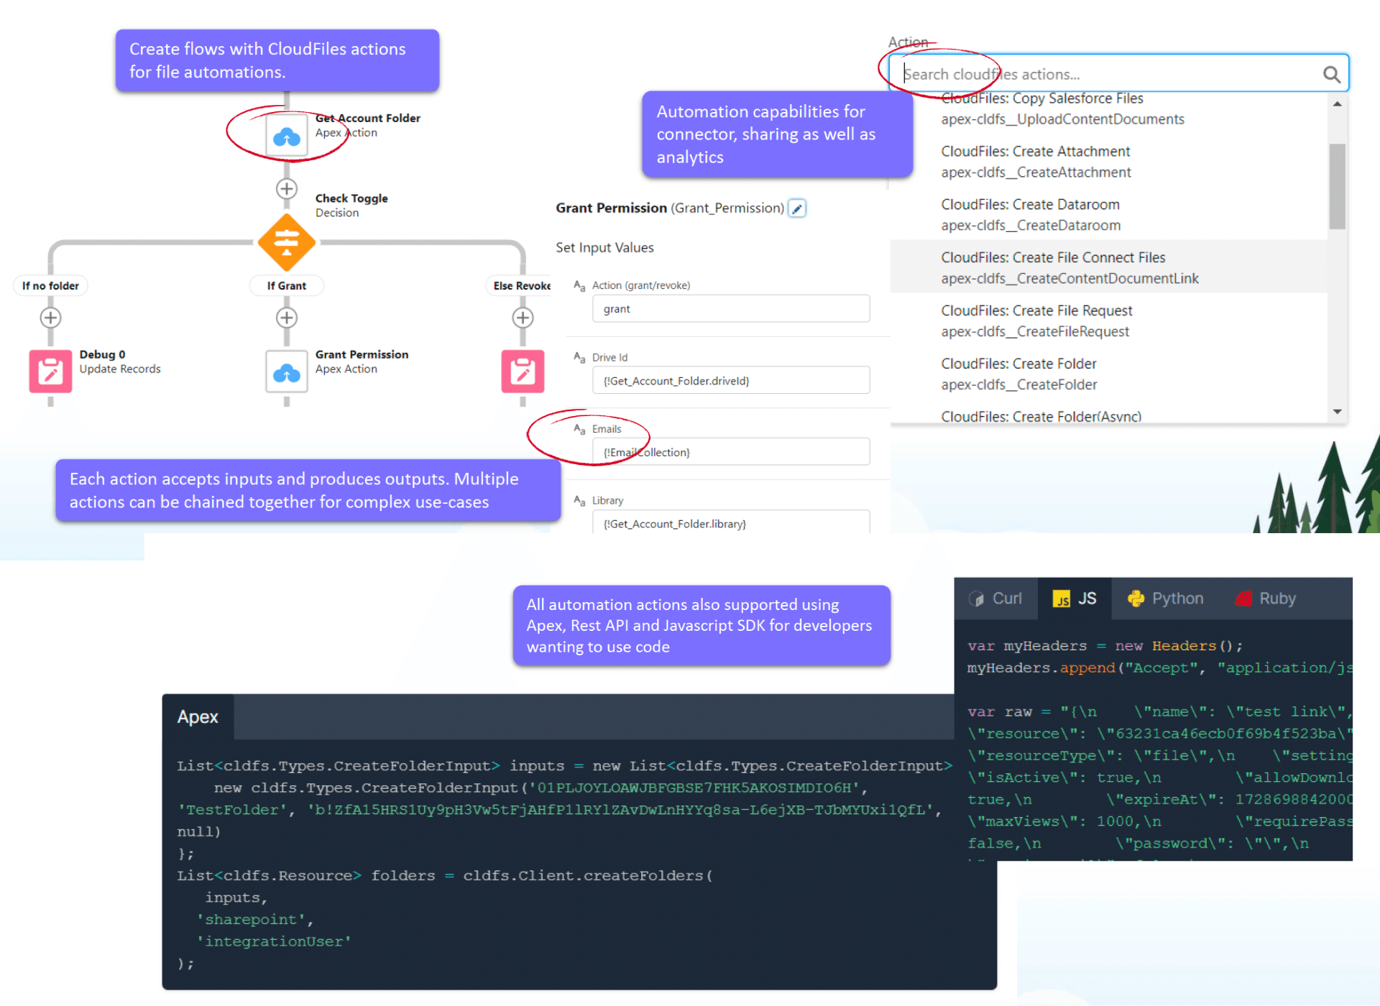Image resolution: width=1380 pixels, height=1006 pixels.
Task: Click the Update Records icon beneath Else Revoke
Action: 523,372
